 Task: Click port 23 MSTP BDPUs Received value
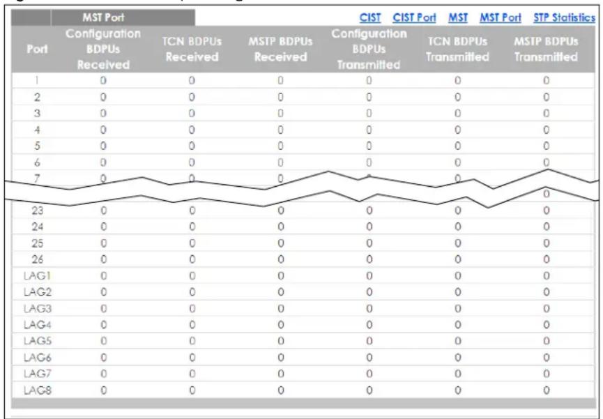click(281, 211)
